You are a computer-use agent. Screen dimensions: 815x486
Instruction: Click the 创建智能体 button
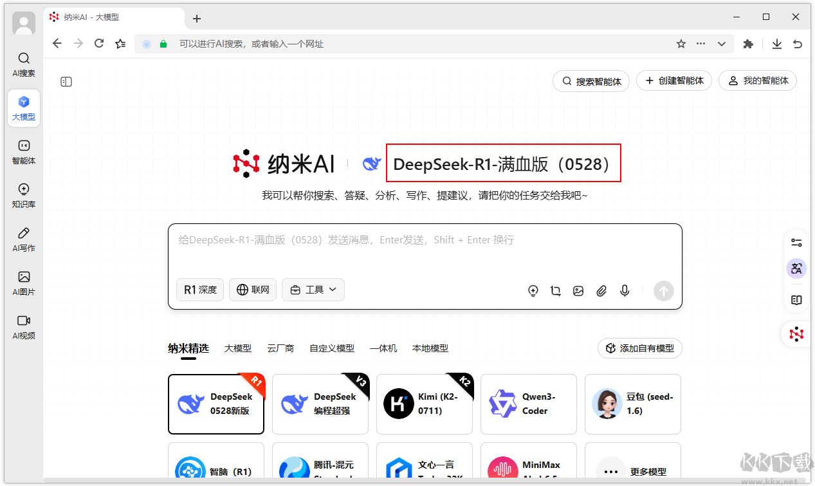click(673, 80)
